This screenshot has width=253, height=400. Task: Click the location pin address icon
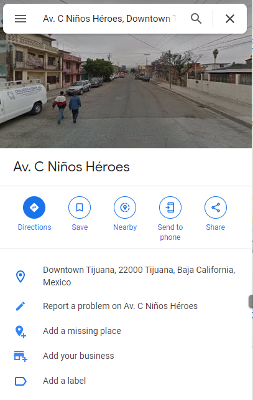(x=21, y=276)
